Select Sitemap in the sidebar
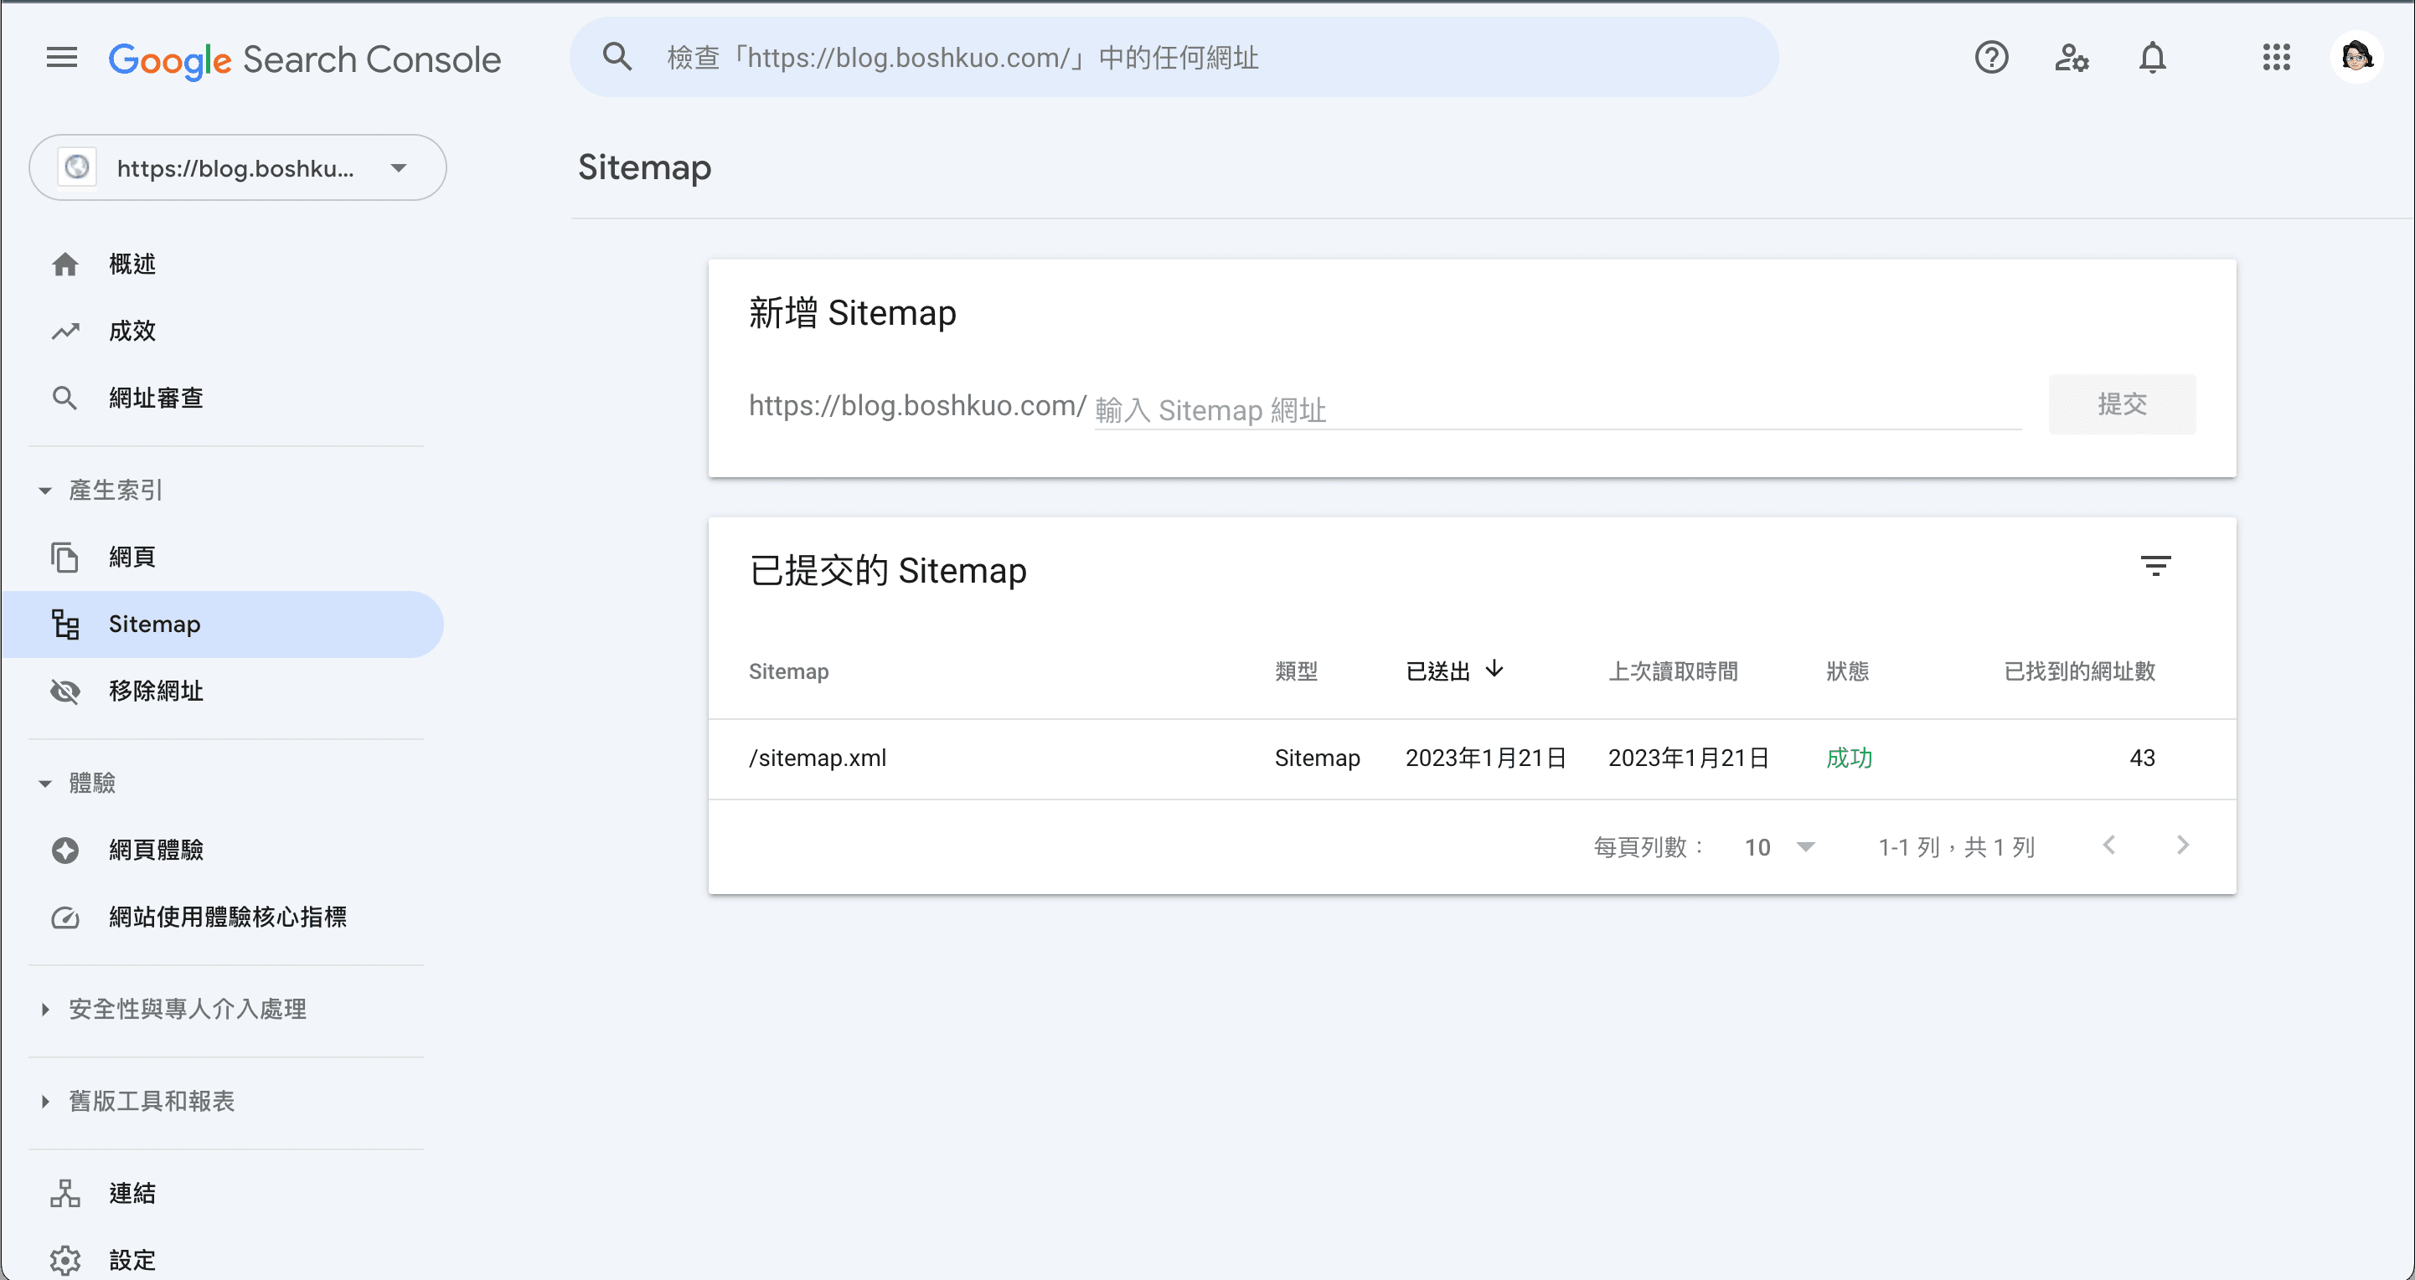 point(223,624)
